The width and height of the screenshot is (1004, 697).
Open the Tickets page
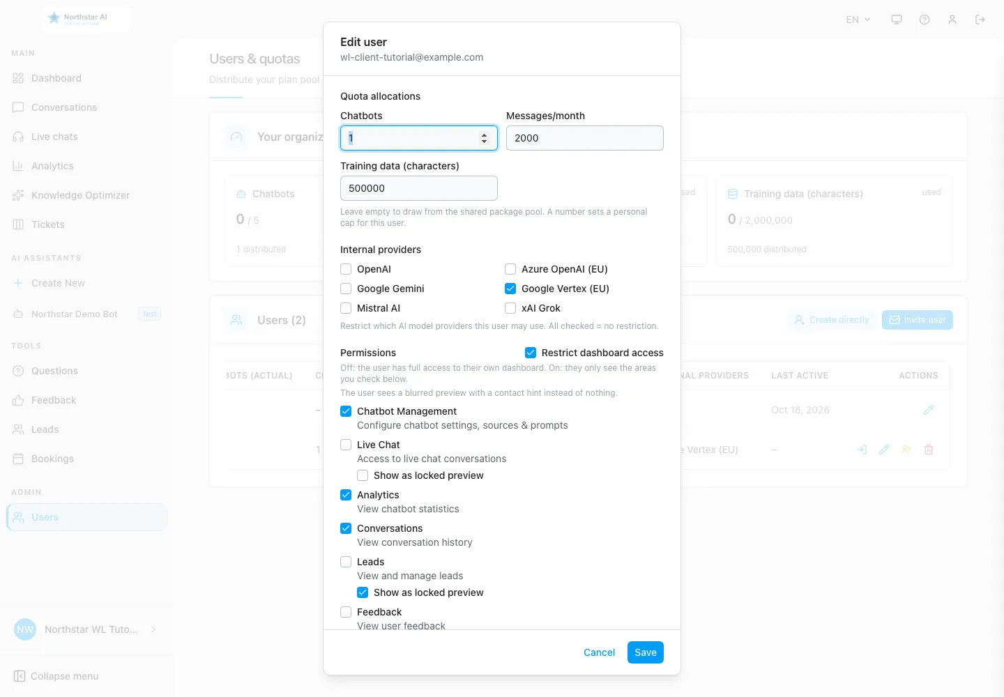pyautogui.click(x=86, y=224)
